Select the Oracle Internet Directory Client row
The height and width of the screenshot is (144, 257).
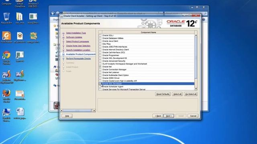(147, 50)
